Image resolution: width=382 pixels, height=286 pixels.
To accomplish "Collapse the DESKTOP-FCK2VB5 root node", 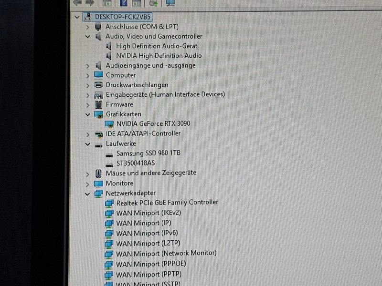I will tap(77, 17).
